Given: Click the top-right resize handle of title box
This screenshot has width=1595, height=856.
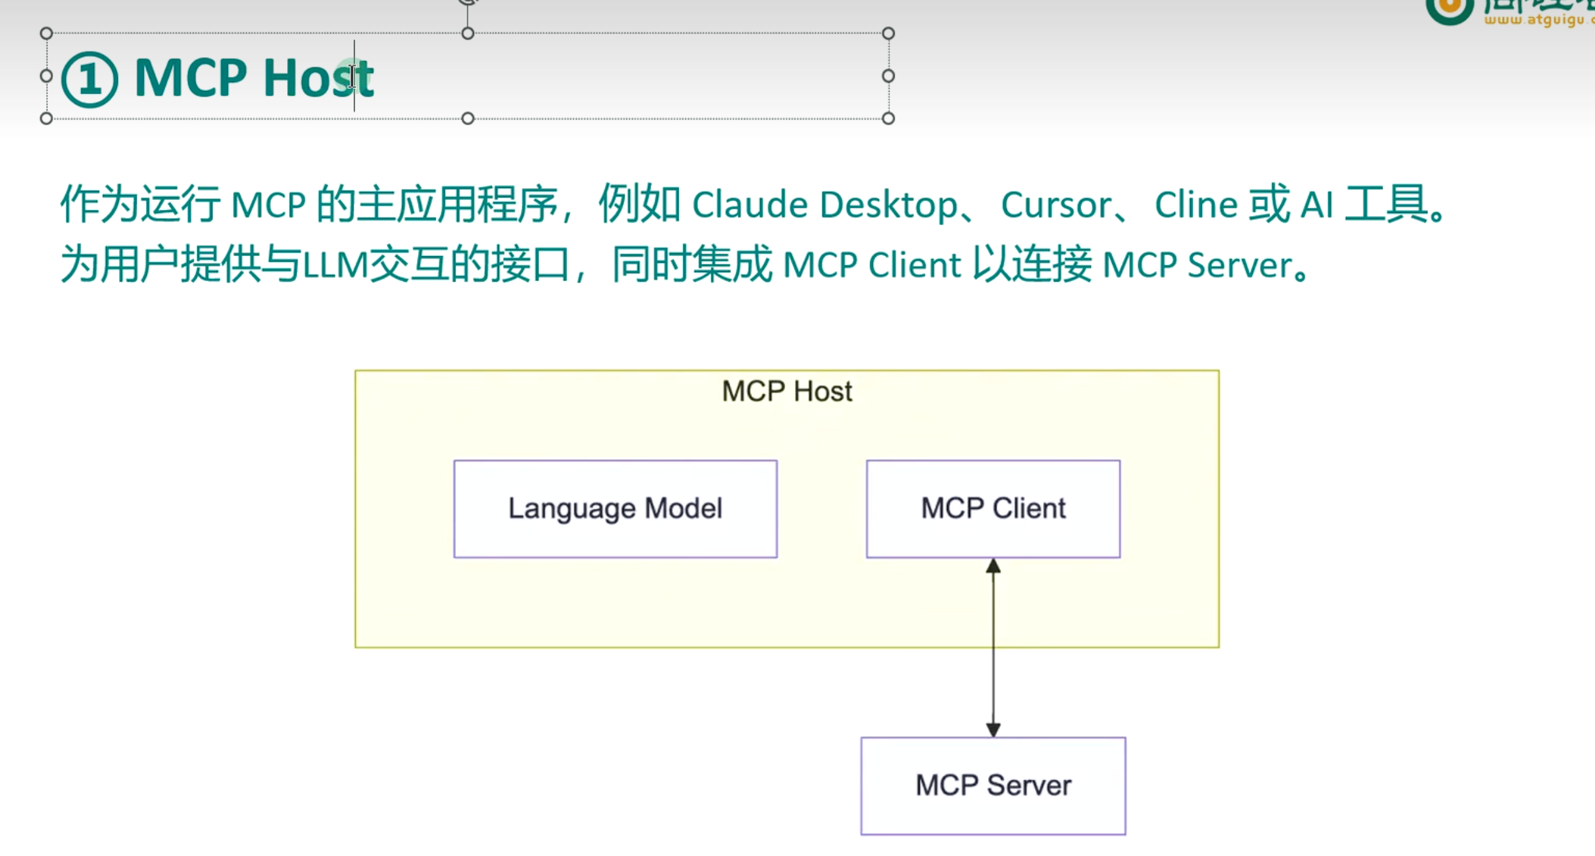Looking at the screenshot, I should tap(888, 33).
